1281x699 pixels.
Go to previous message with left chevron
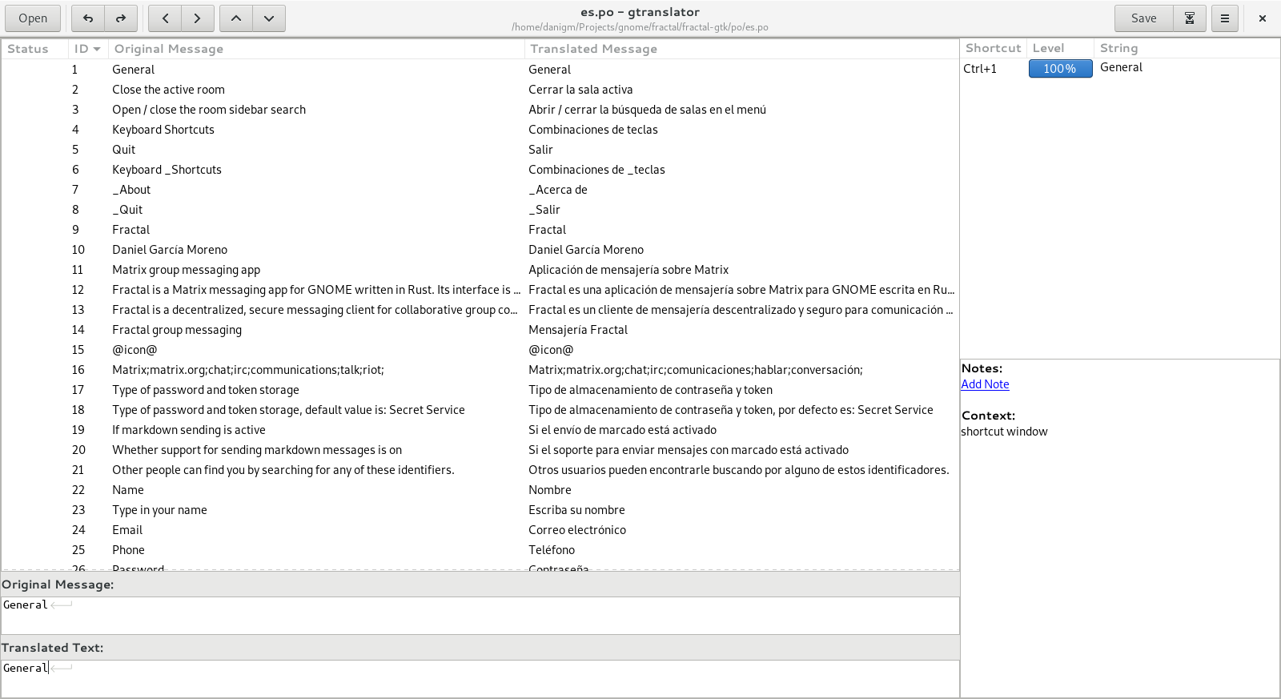(x=165, y=18)
